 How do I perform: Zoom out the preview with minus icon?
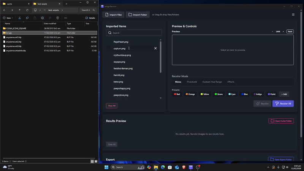pos(272,32)
